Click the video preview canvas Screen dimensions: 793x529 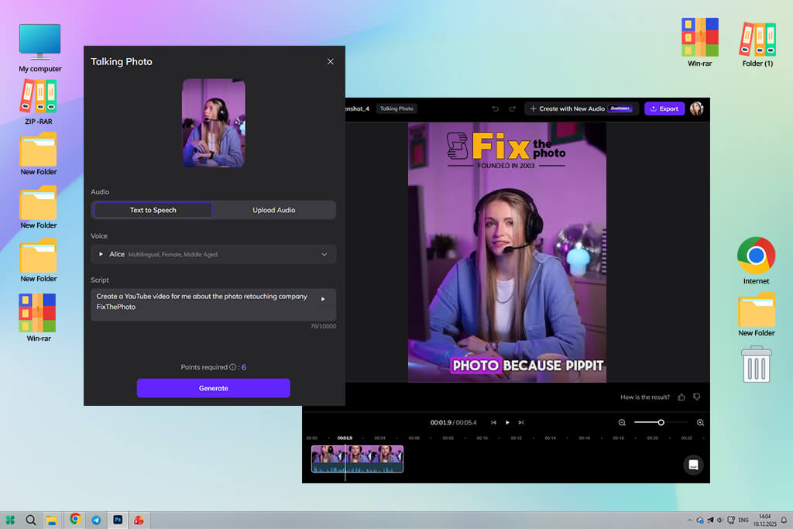(x=507, y=252)
